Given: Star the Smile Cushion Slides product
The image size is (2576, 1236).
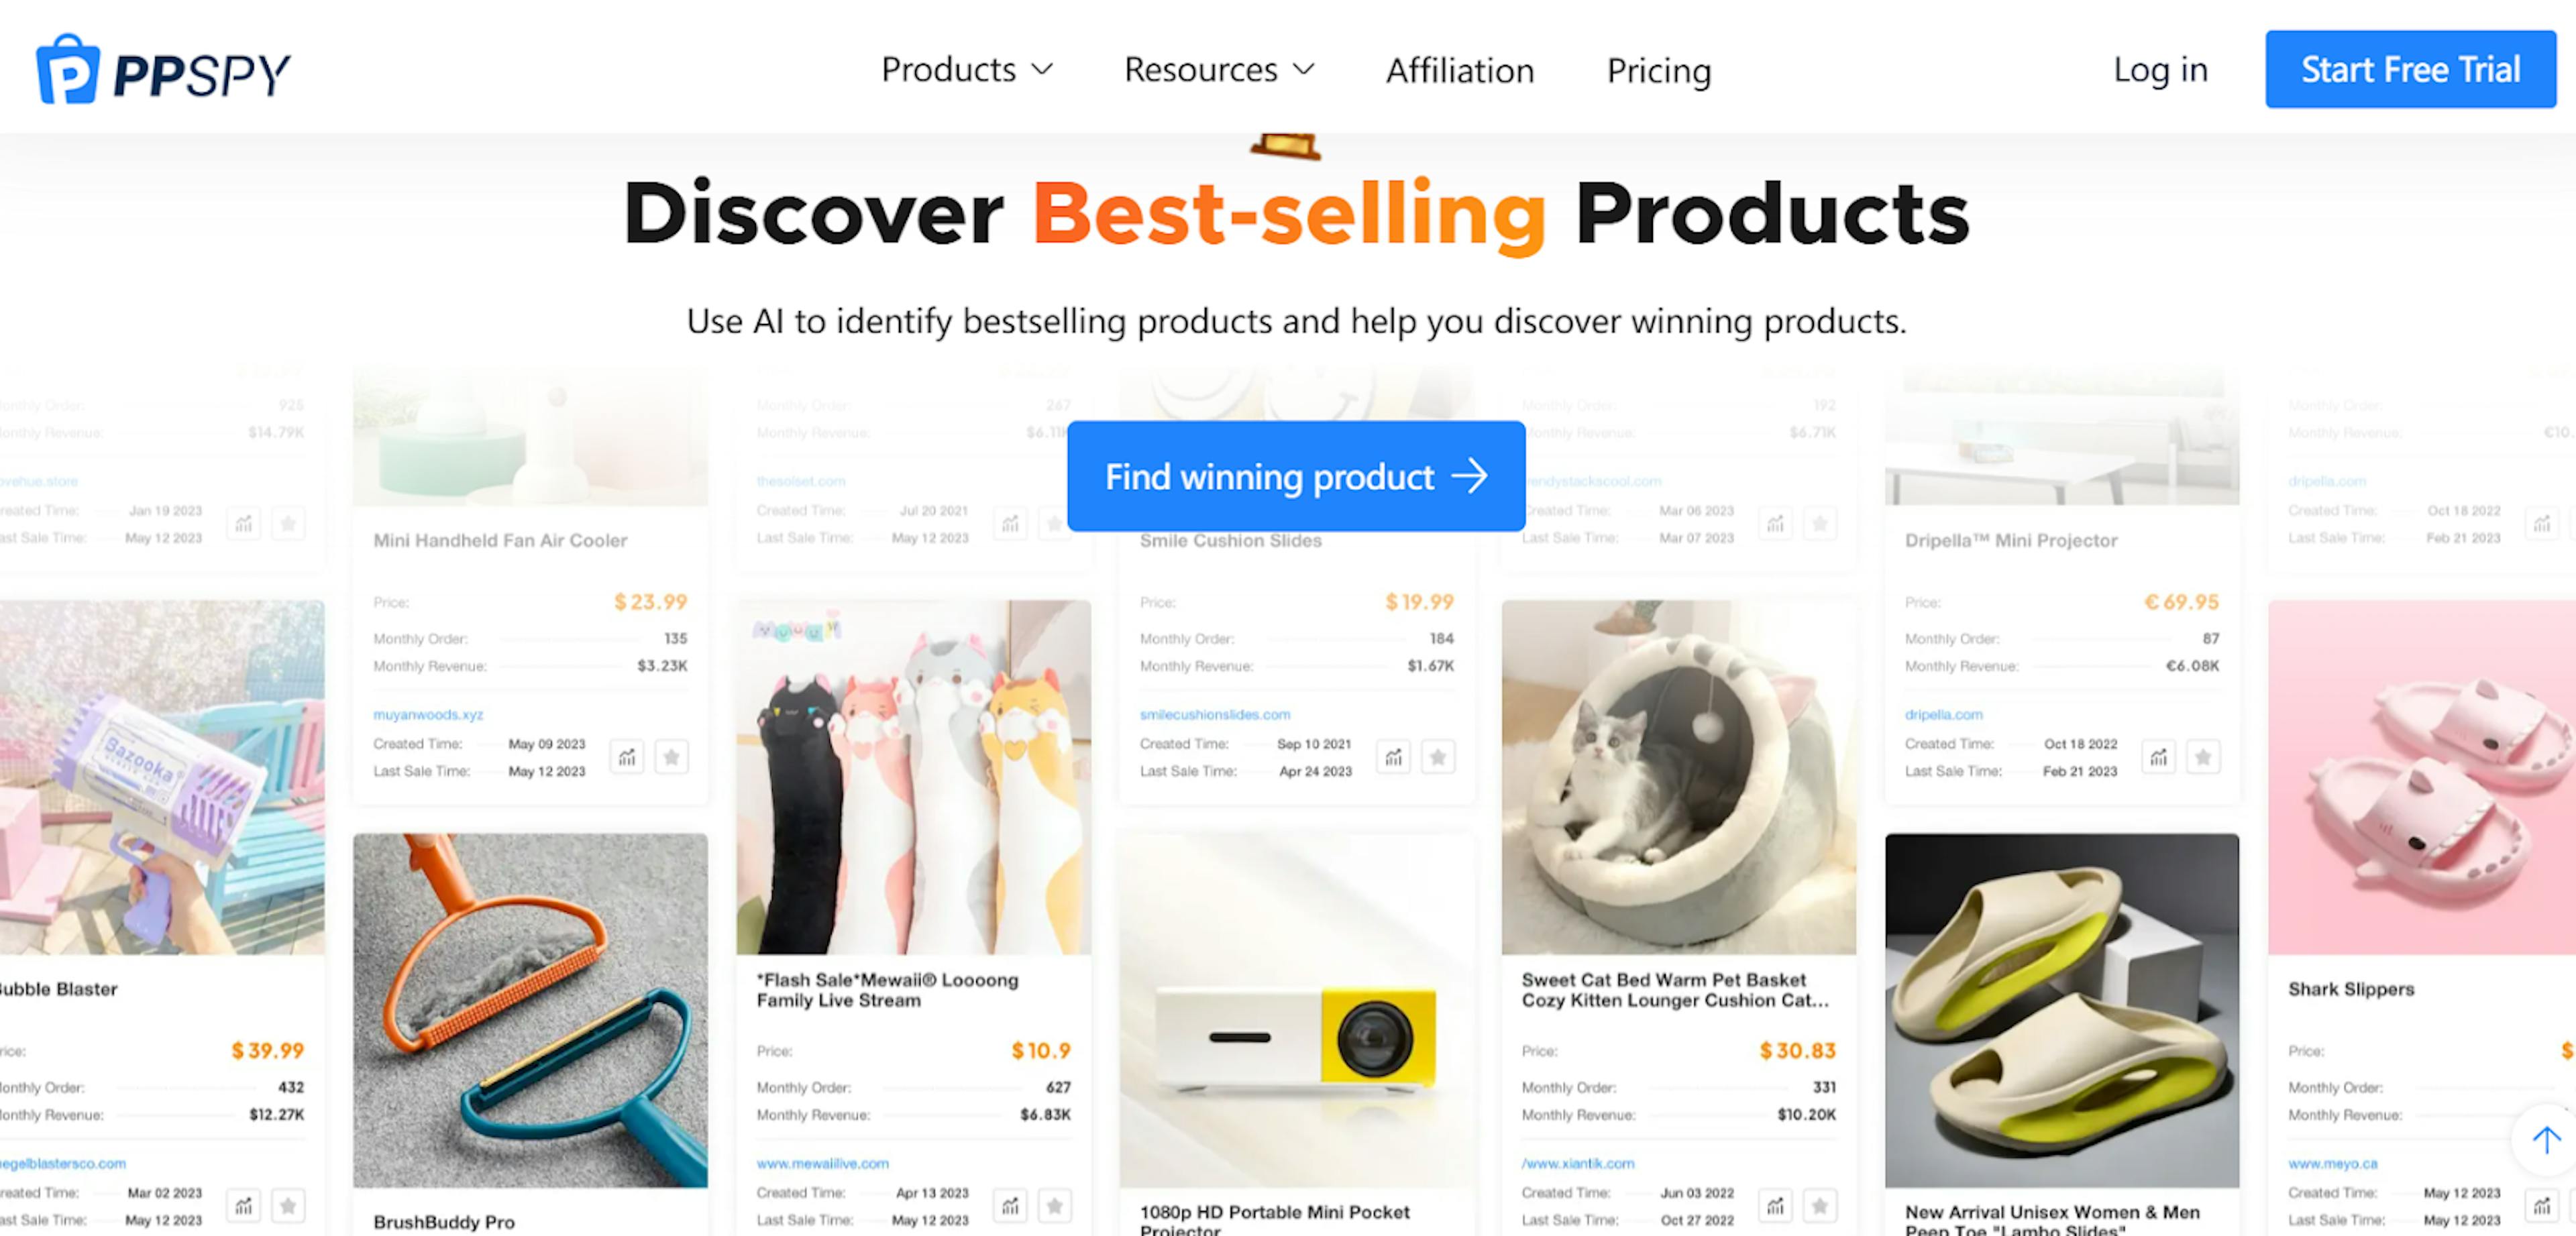Looking at the screenshot, I should [1438, 757].
